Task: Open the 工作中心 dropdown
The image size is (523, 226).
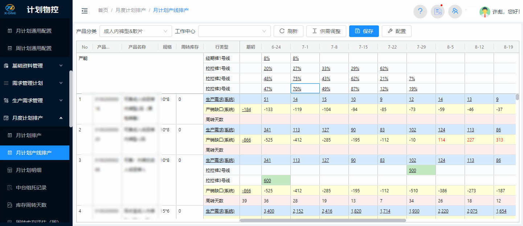Action: click(234, 31)
